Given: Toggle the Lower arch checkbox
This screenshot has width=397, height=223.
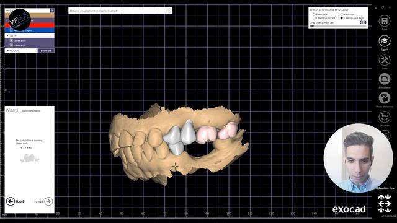Looking at the screenshot, I should (x=11, y=45).
